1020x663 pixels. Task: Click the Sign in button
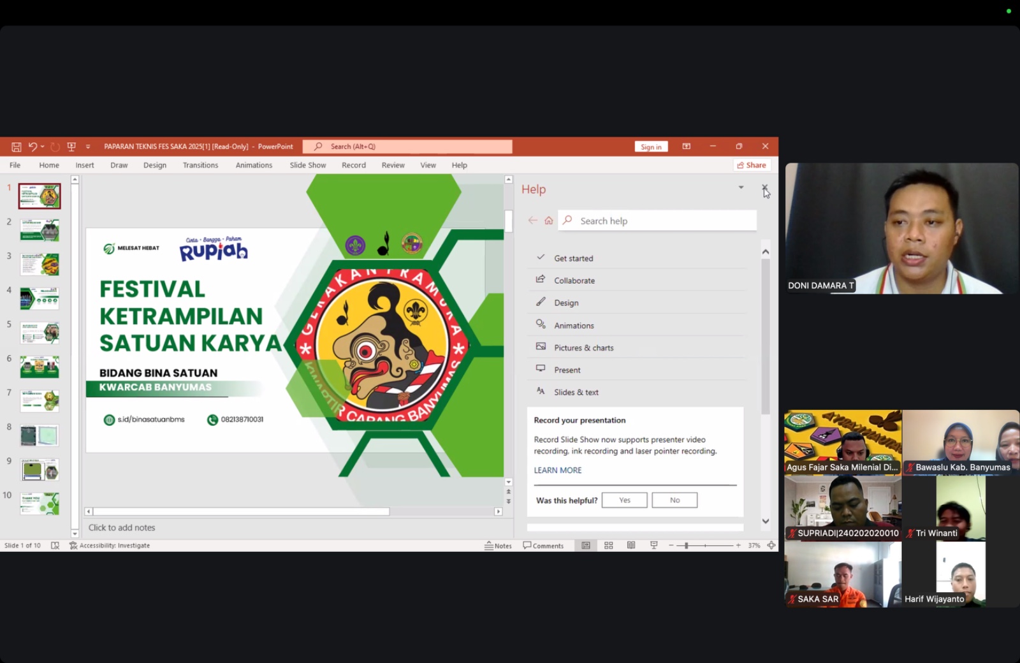651,147
